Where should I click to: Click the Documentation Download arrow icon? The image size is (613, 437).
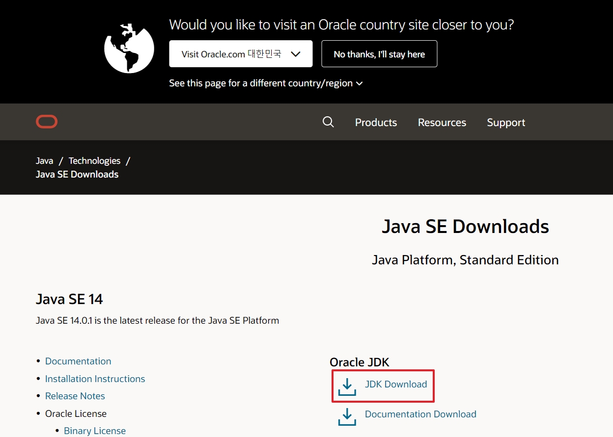pos(347,416)
